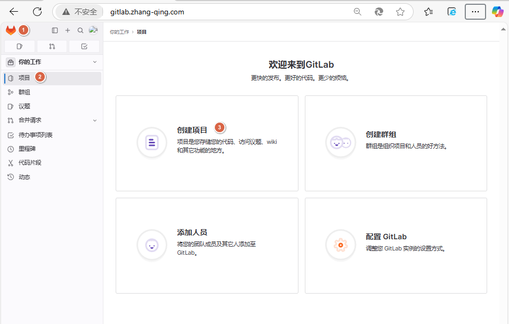The width and height of the screenshot is (509, 324).
Task: Click the 调整您 GitLab 实例的设置方式。 description
Action: pos(406,249)
